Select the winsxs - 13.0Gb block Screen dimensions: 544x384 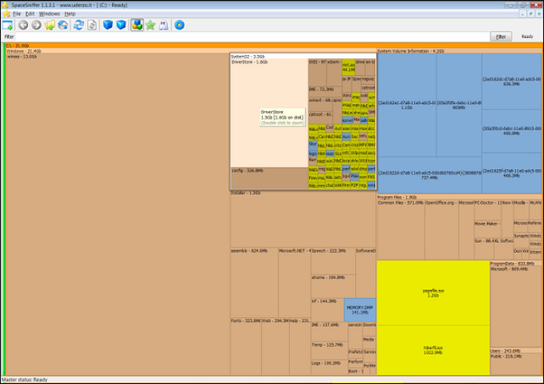117,215
